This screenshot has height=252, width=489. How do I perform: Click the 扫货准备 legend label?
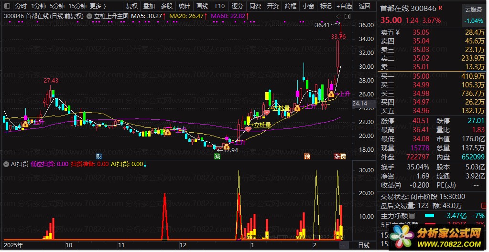[x=90, y=164]
